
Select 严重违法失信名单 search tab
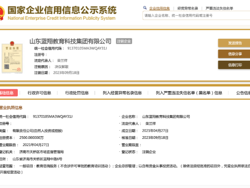tap(219, 8)
